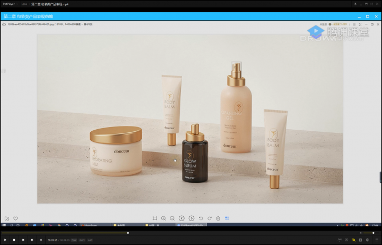Mute audio via the speaker icon

361,233
